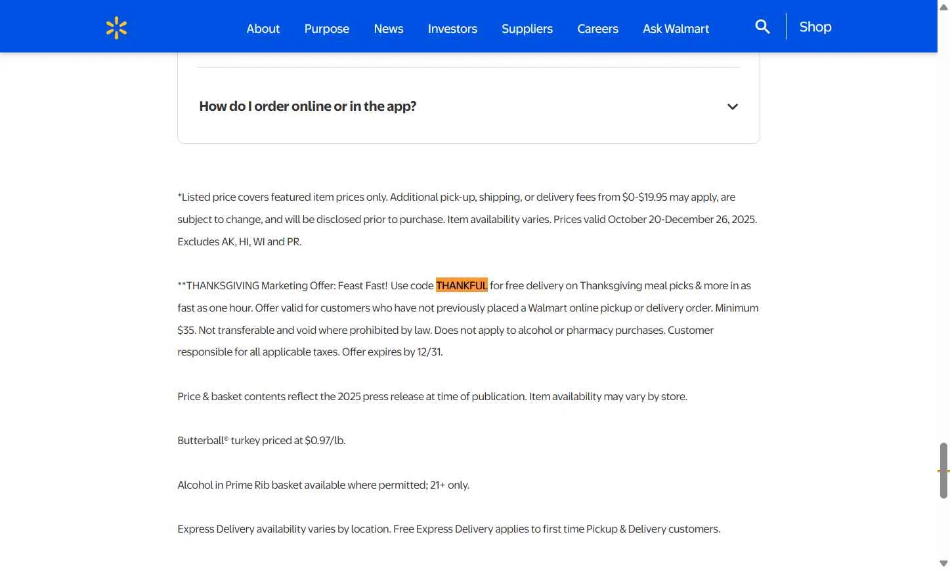Click the '**THANKSGIVING Marketing Offer' text
950x570 pixels.
click(256, 286)
